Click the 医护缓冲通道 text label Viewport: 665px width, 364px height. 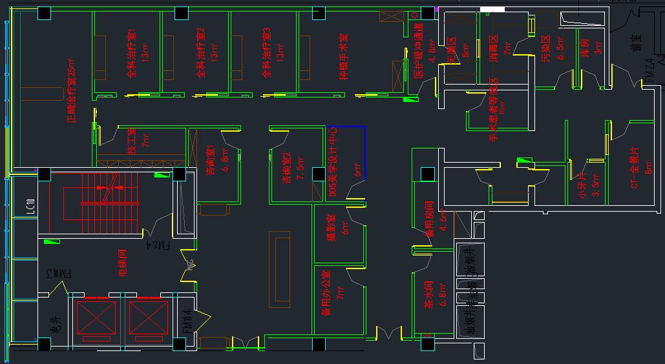pyautogui.click(x=418, y=52)
